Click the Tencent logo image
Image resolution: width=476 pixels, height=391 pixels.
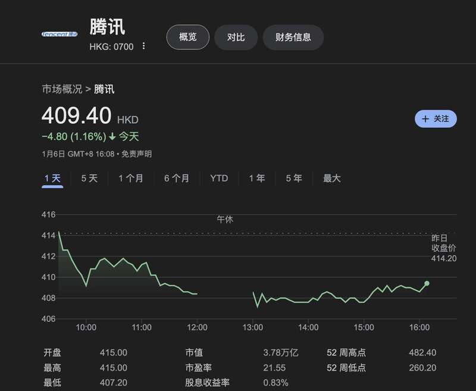59,34
